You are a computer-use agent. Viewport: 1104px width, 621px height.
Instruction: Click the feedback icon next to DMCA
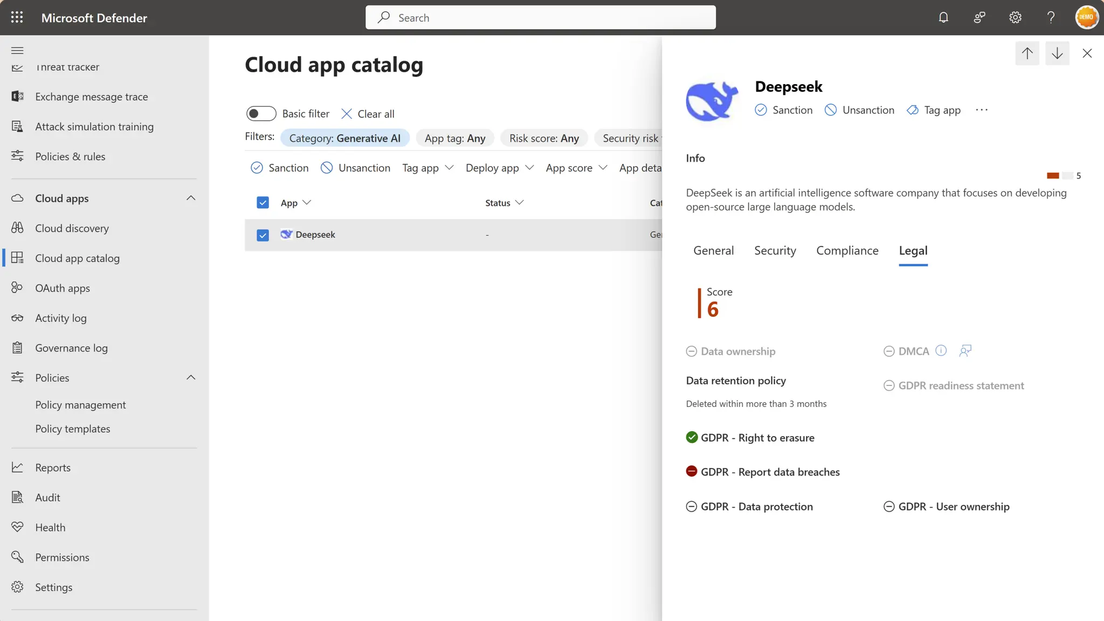pos(965,351)
